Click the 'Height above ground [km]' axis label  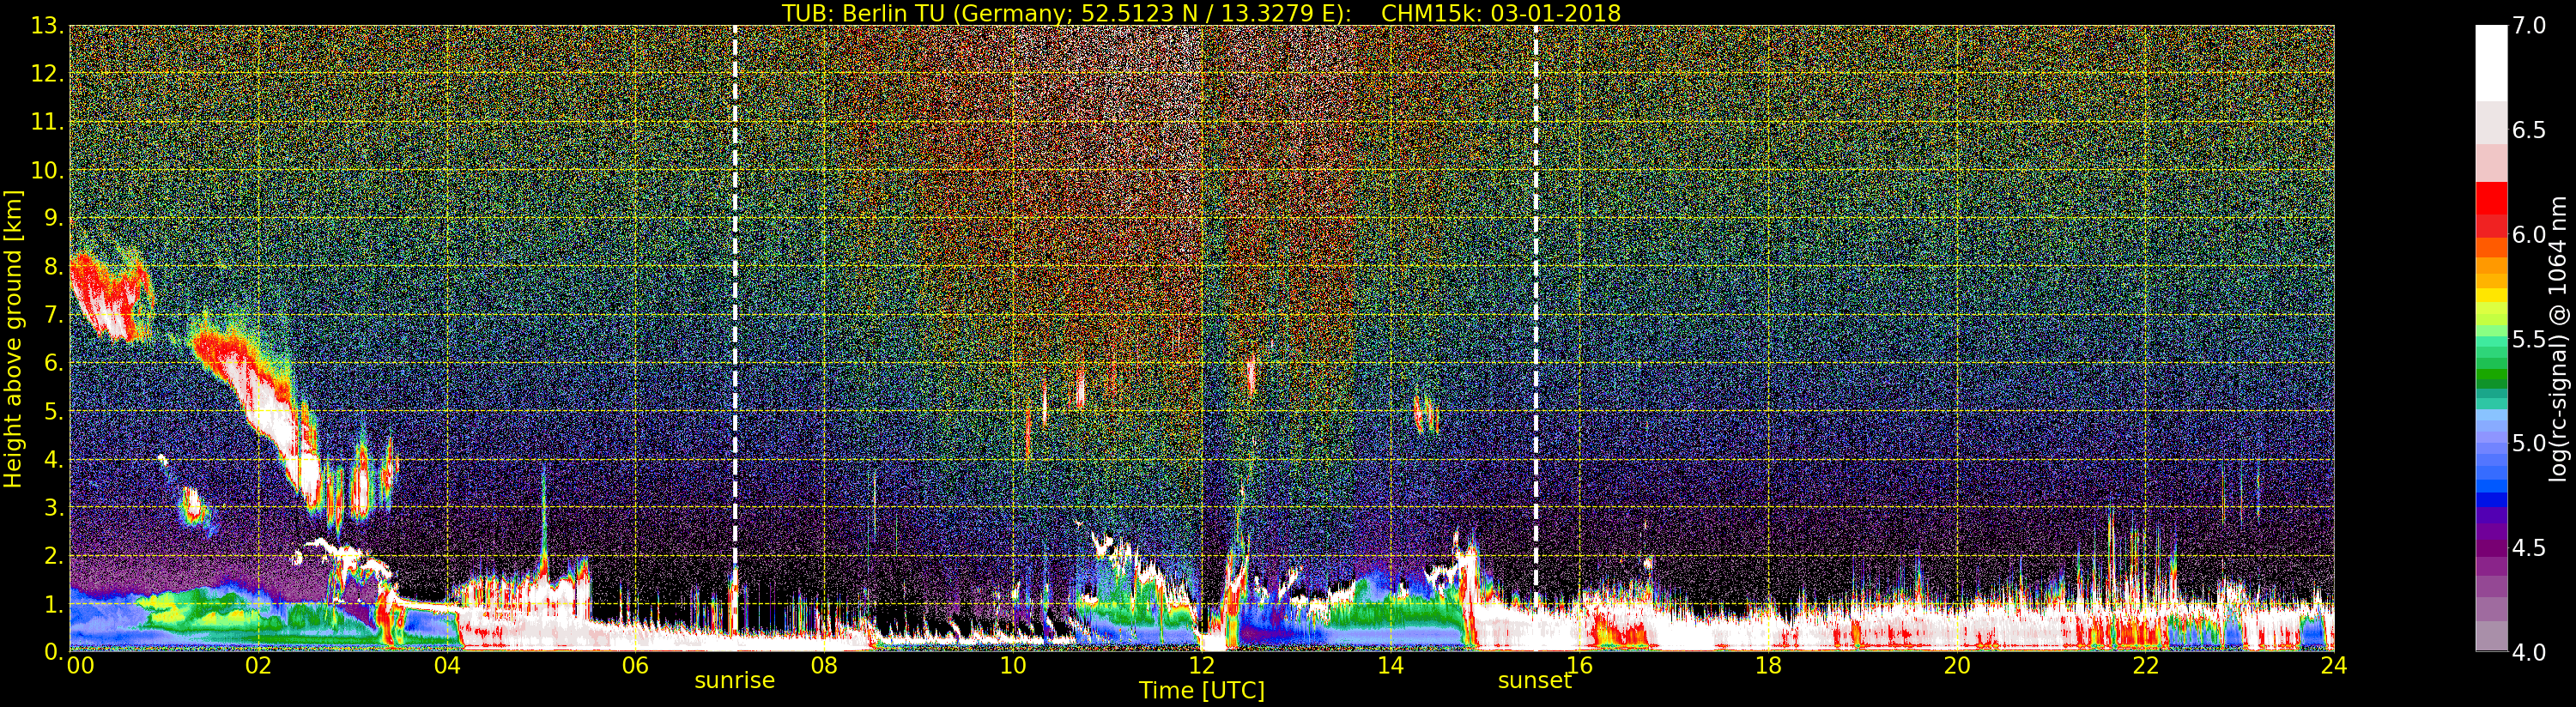tap(13, 338)
